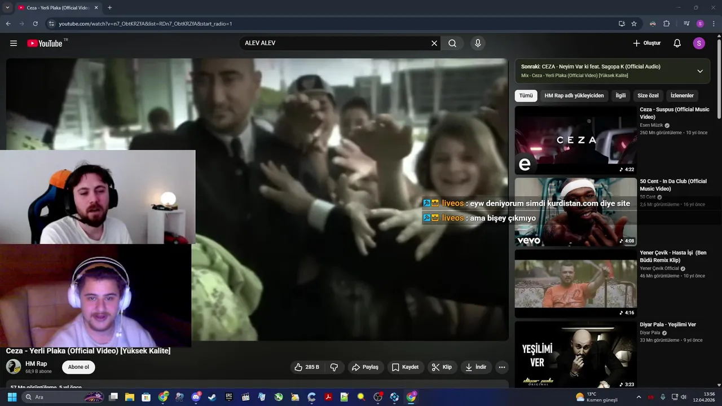Create a clip with the Klip button

(442, 367)
